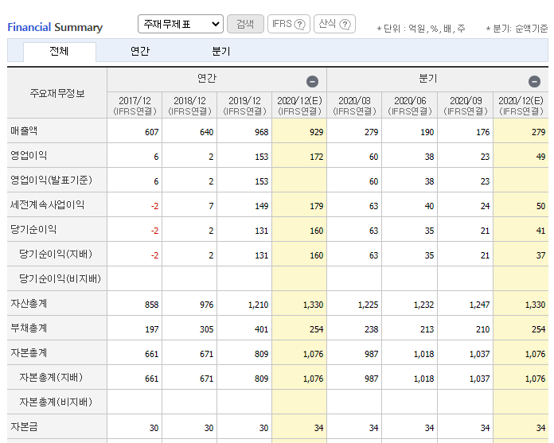554x443 pixels.
Task: Click 매출액 value 640 for 2018/12
Action: coord(206,132)
